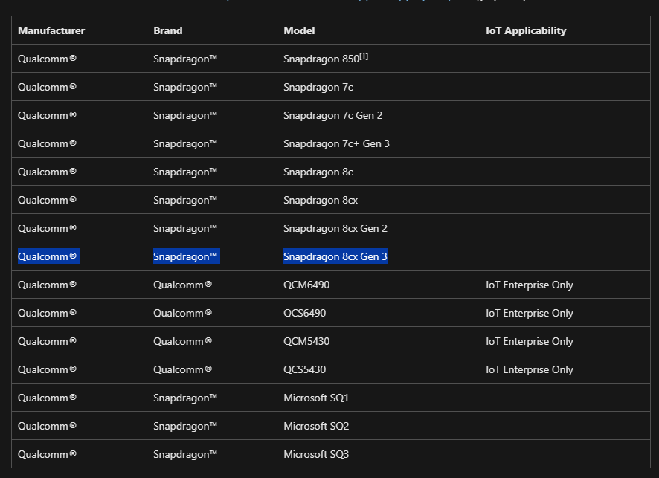Image resolution: width=659 pixels, height=478 pixels.
Task: Click Snapdragon™ brand in Microsoft SQ1 row
Action: pos(185,398)
